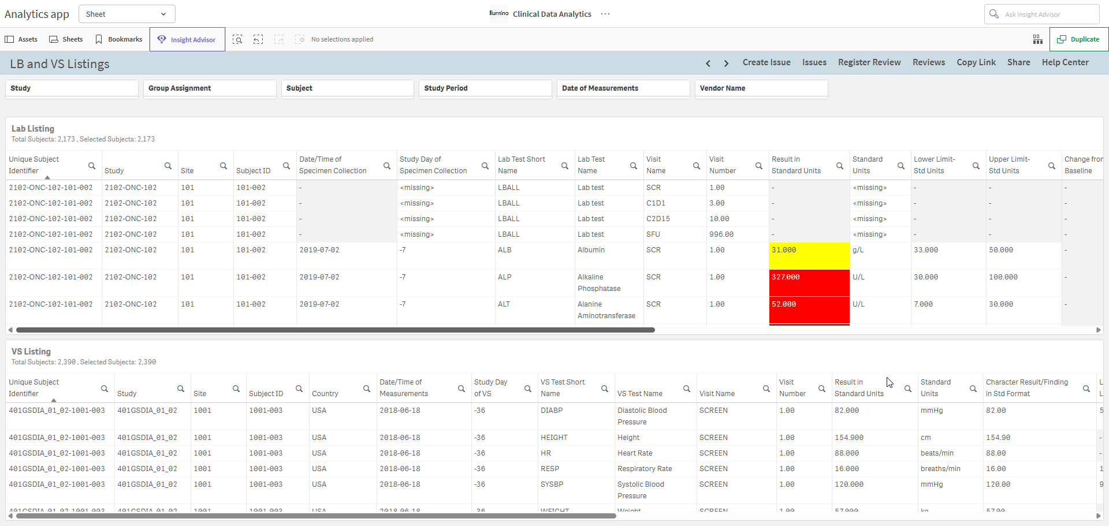Go to the previous sheet arrow

point(708,63)
